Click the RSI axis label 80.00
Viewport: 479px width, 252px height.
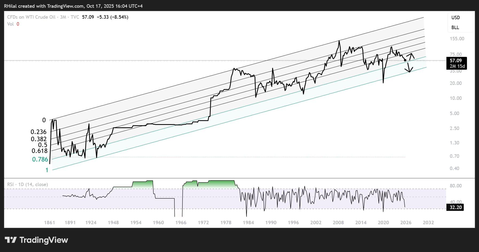point(456,186)
